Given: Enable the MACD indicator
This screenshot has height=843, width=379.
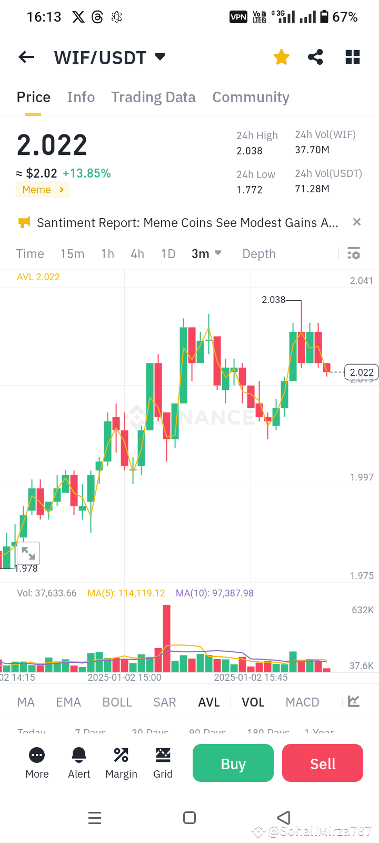Looking at the screenshot, I should tap(302, 702).
